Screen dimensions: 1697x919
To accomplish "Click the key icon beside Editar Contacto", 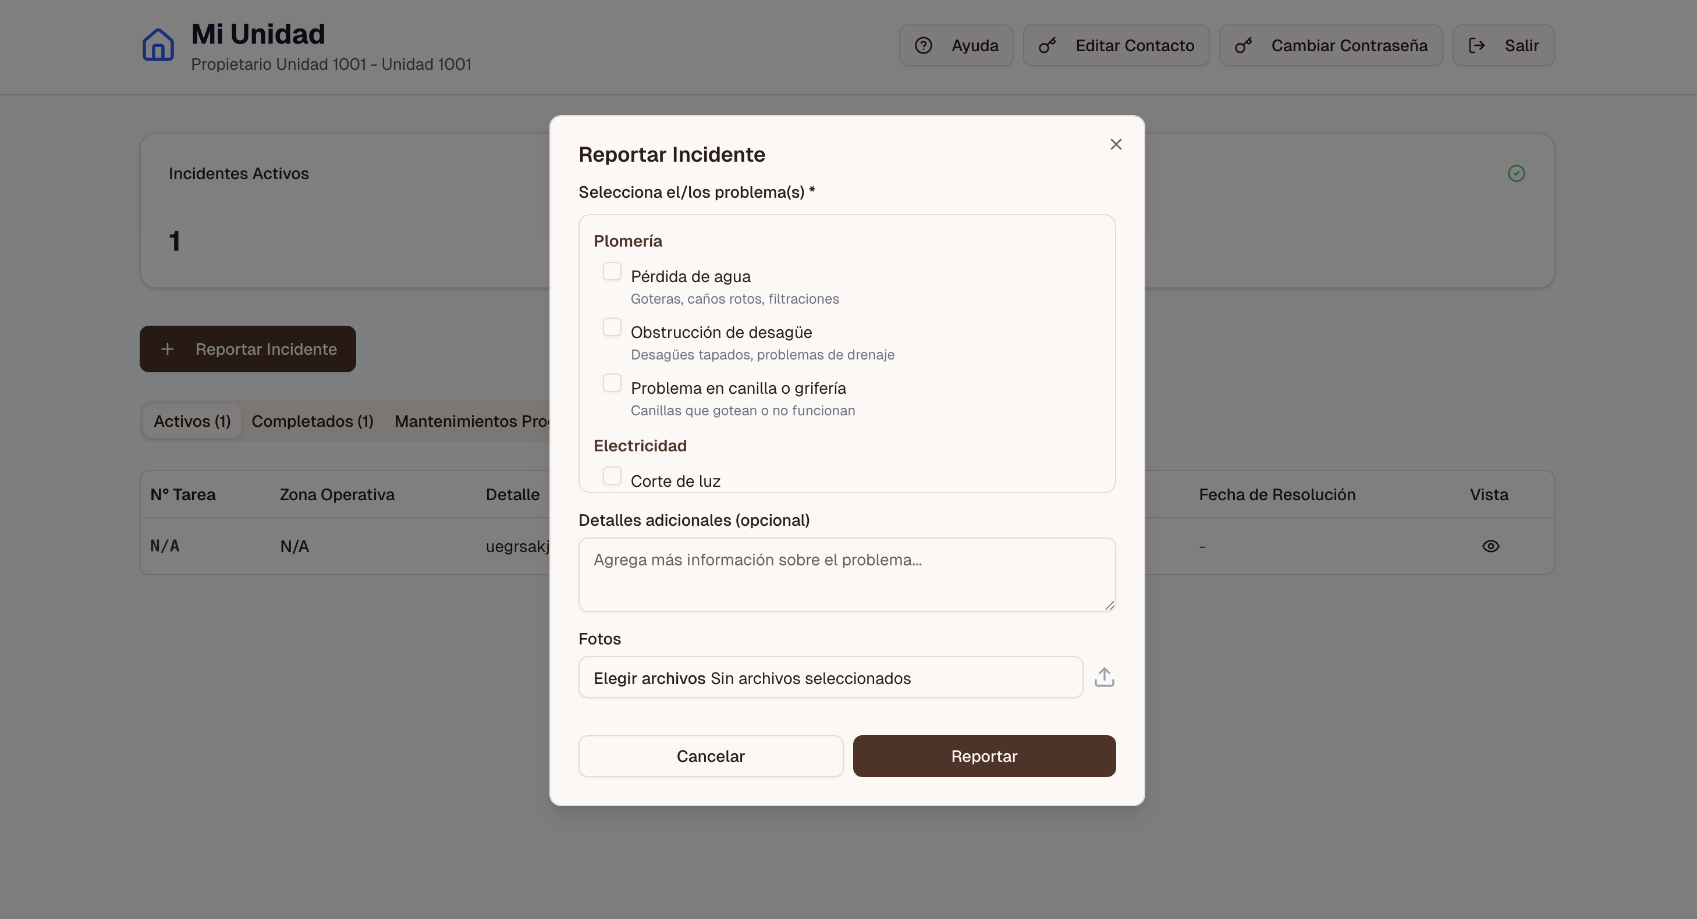I will [1049, 45].
